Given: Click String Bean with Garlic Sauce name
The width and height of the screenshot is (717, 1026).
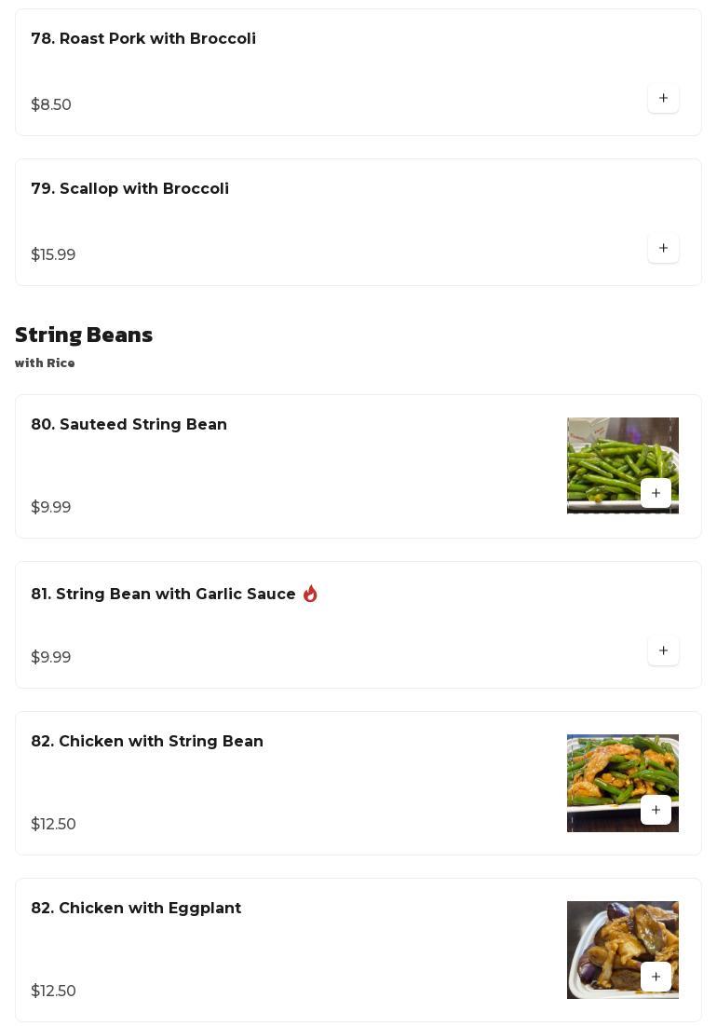Looking at the screenshot, I should tap(163, 594).
